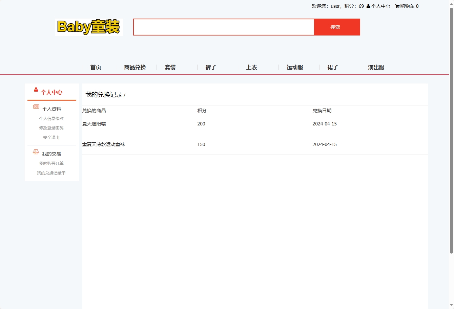Image resolution: width=454 pixels, height=309 pixels.
Task: Open the 首页 home page
Action: click(96, 67)
